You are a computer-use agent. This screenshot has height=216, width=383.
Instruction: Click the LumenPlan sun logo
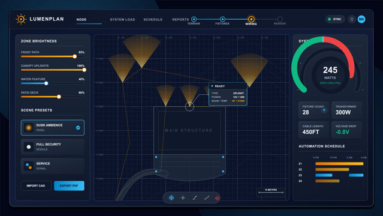click(21, 19)
